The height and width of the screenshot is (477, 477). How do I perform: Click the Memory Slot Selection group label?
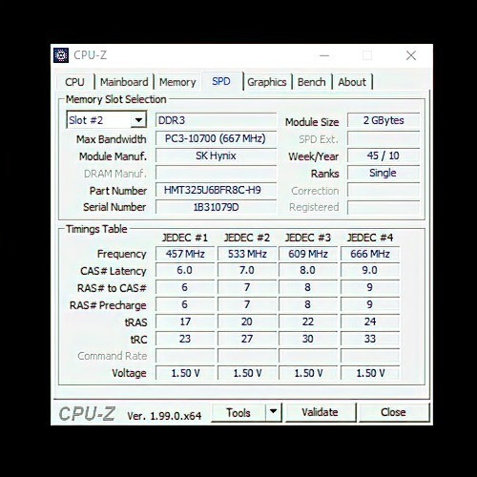(x=116, y=99)
